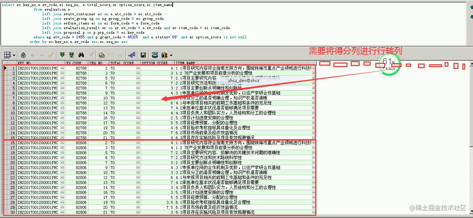Sort by the OPTION_SCORE column header
473x218 pixels.
pos(157,63)
